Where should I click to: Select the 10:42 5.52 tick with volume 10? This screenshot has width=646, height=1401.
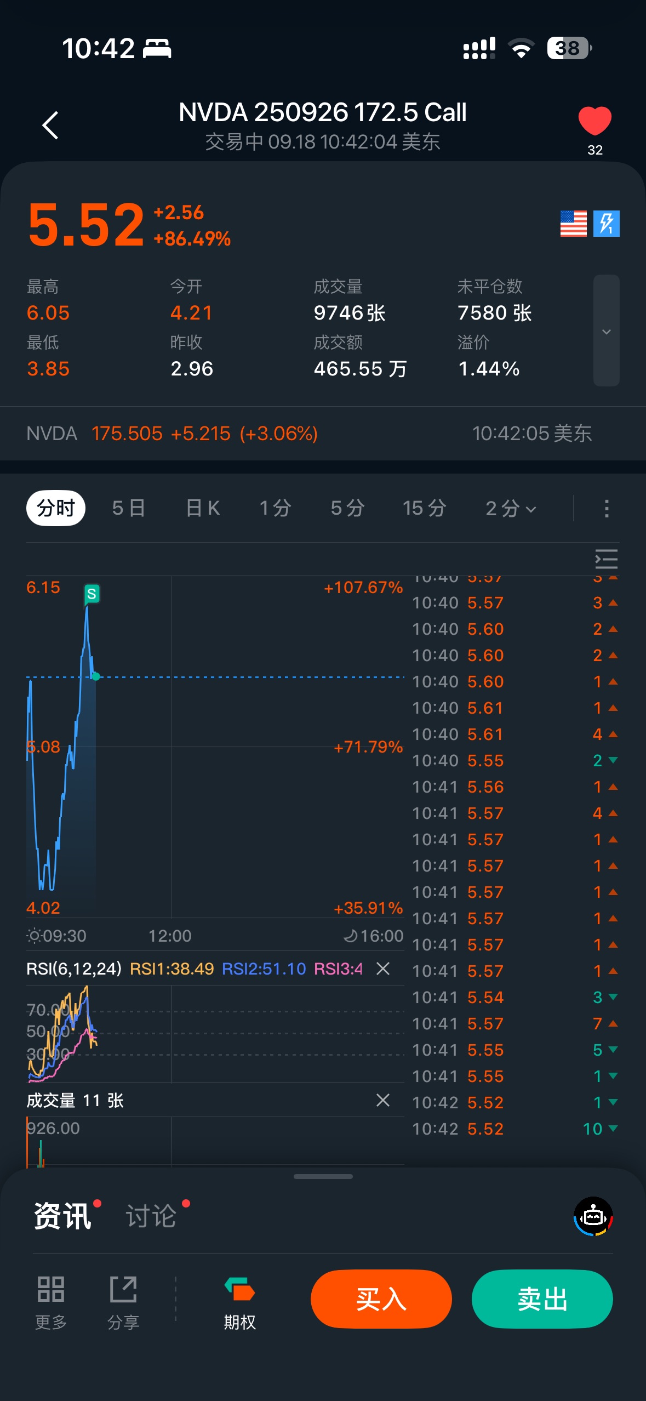point(515,1129)
